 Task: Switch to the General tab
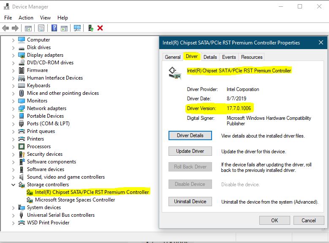coord(173,57)
